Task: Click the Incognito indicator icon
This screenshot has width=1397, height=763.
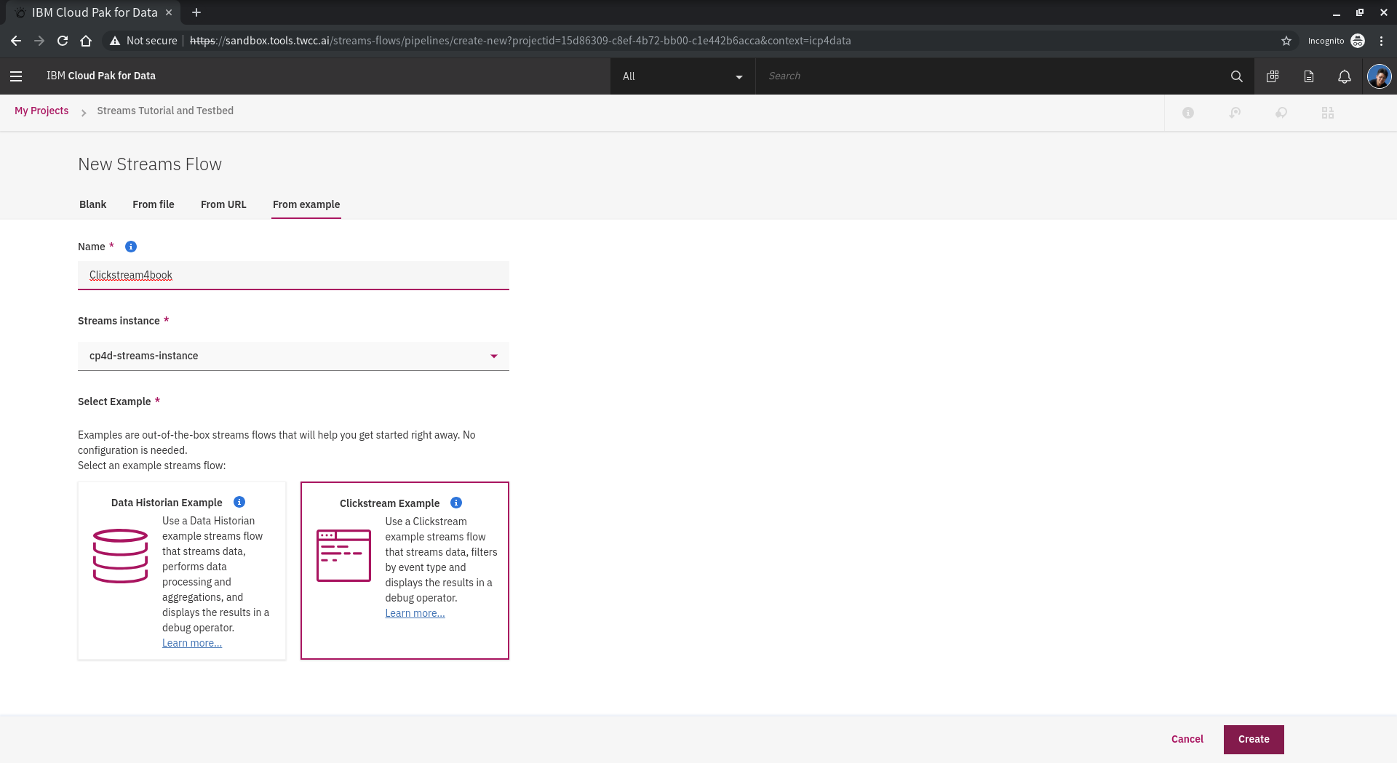Action: pyautogui.click(x=1358, y=41)
